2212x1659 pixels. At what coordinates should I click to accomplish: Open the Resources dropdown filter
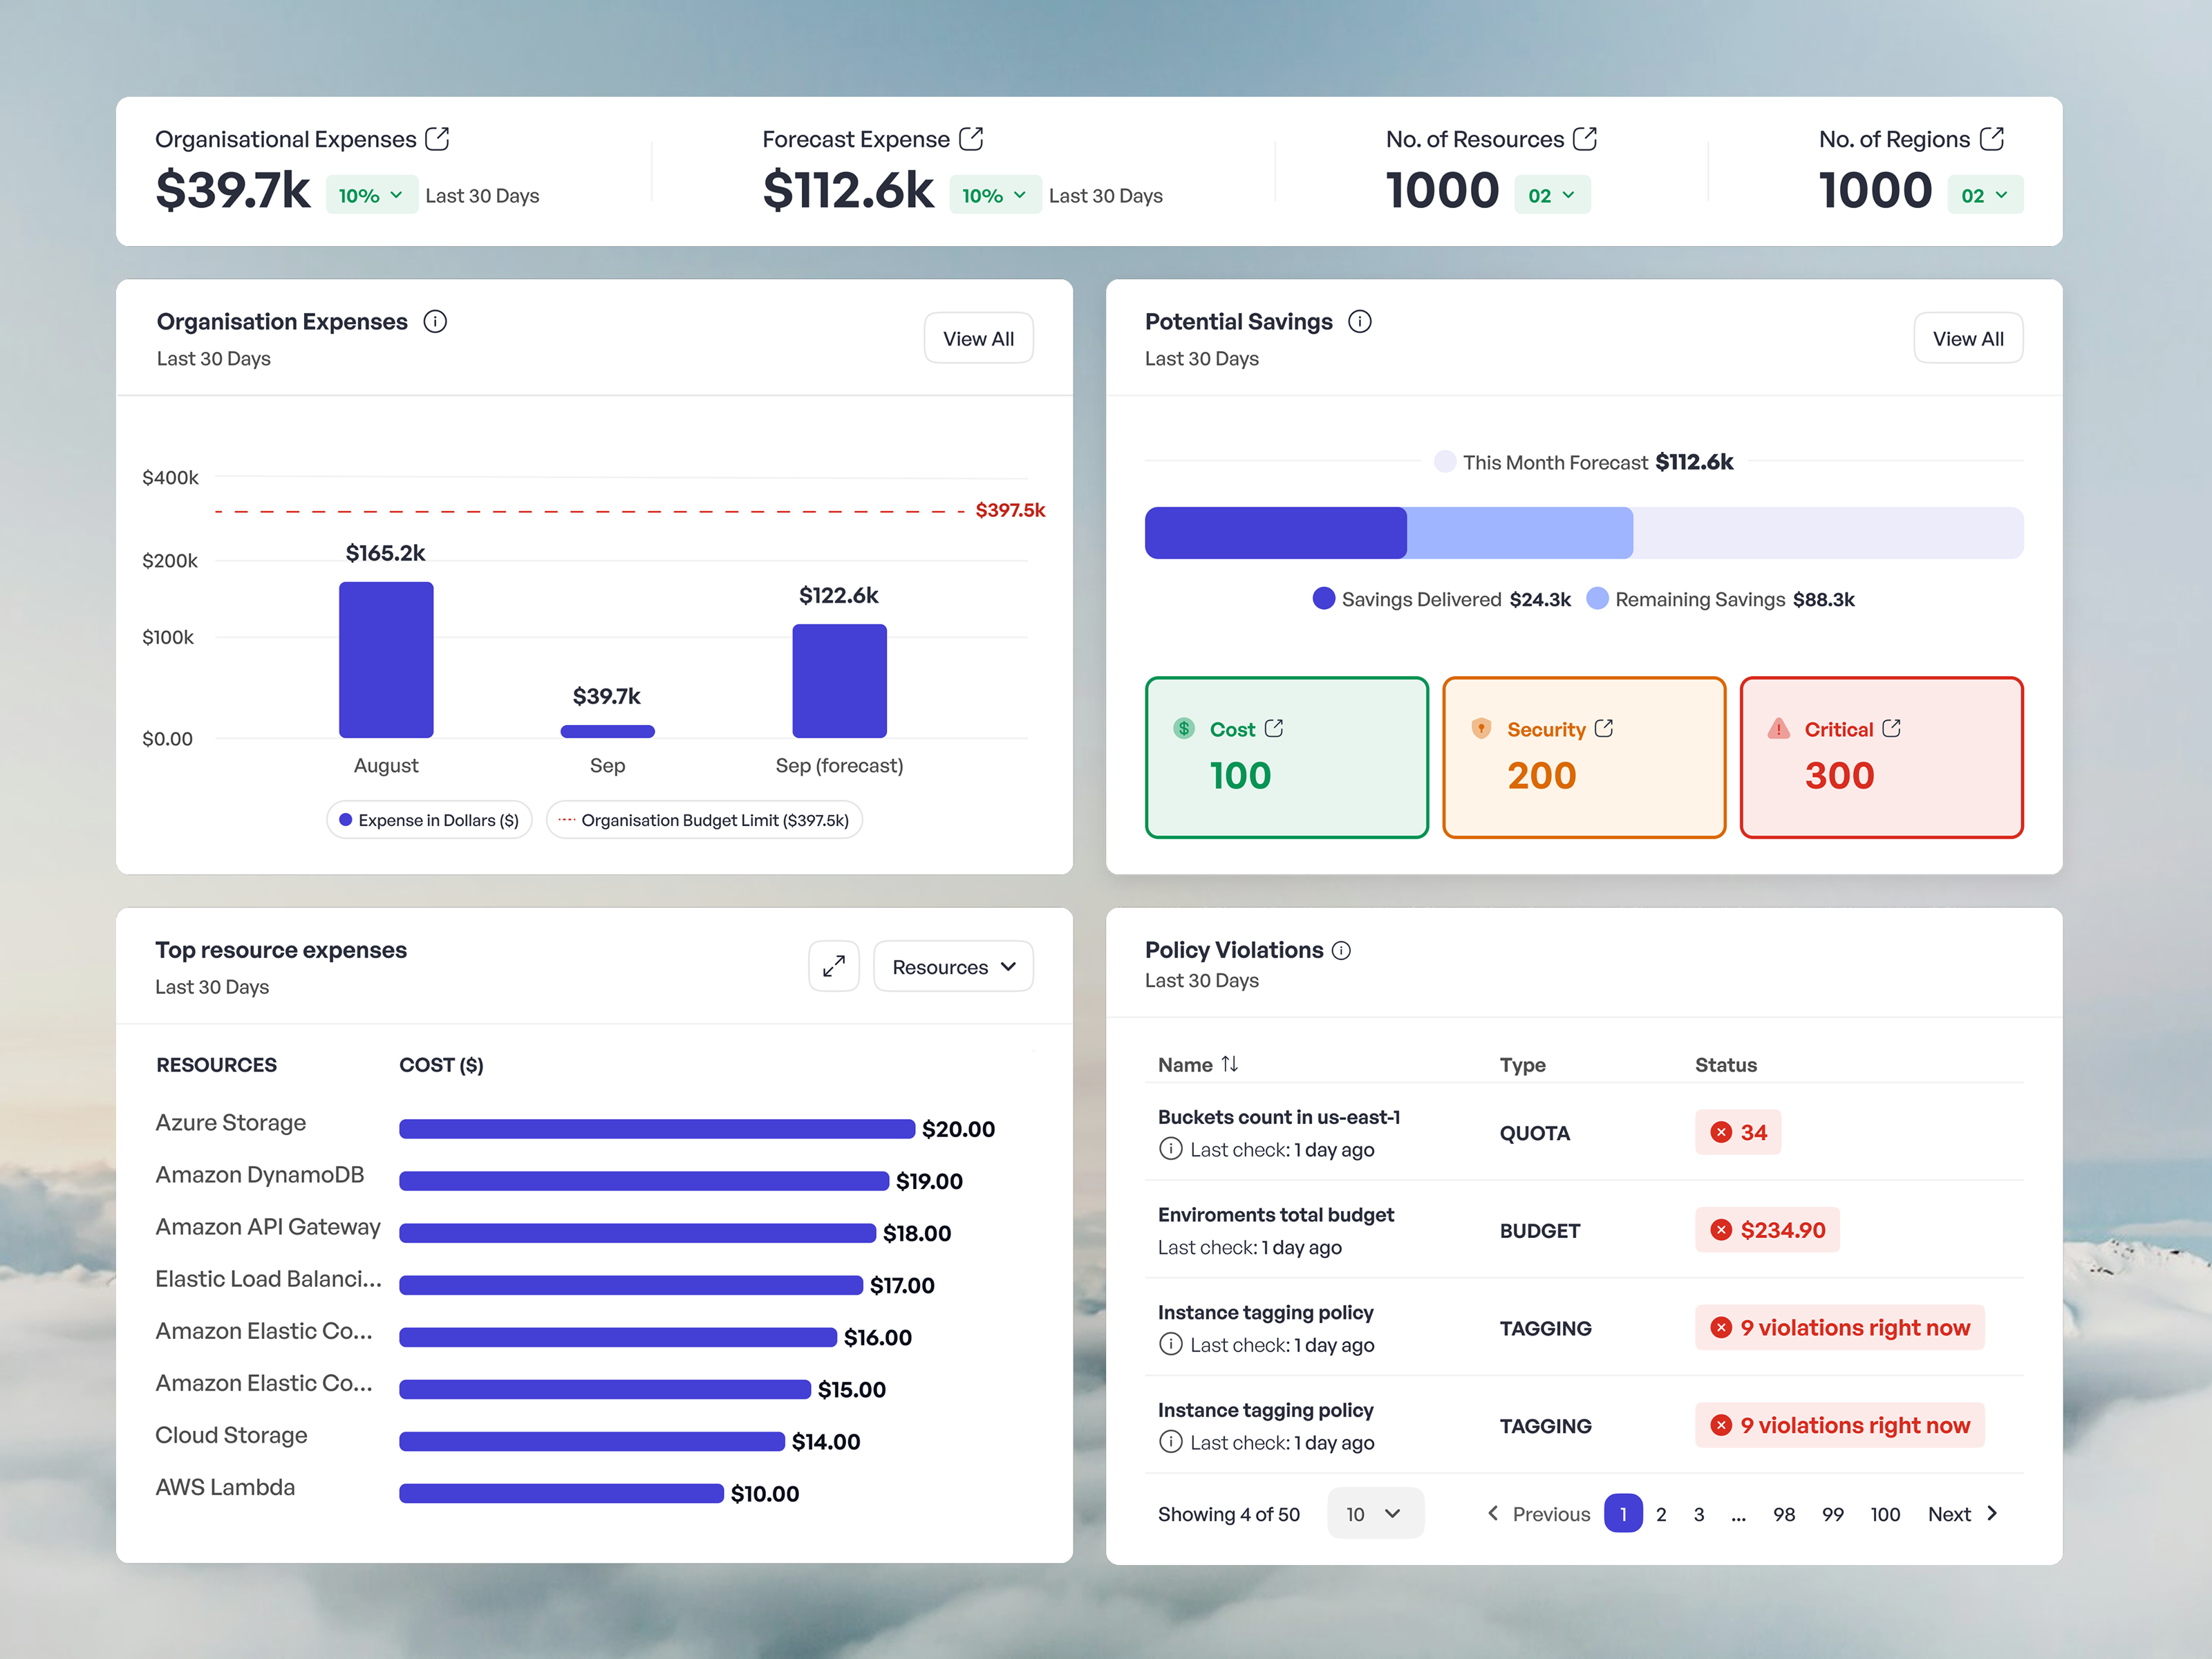pos(953,966)
